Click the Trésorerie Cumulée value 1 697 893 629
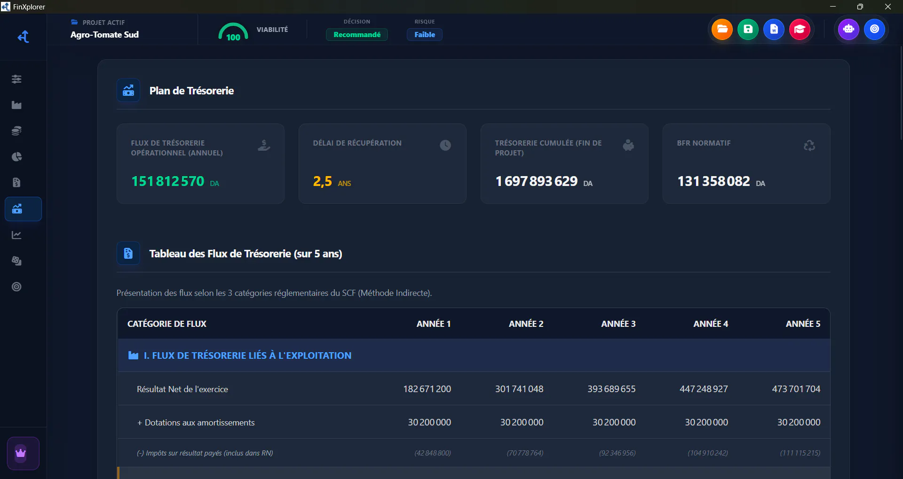This screenshot has width=903, height=479. (x=537, y=181)
